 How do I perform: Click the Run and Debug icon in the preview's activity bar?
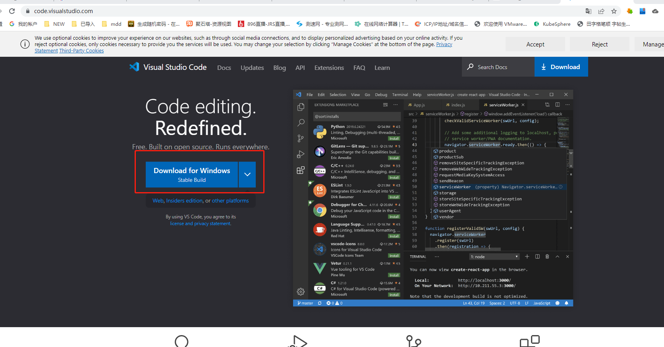point(301,154)
